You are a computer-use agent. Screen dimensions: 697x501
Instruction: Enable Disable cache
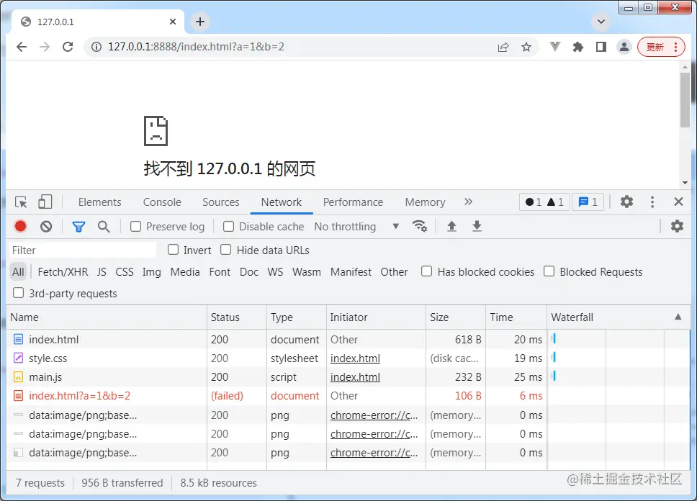tap(228, 227)
